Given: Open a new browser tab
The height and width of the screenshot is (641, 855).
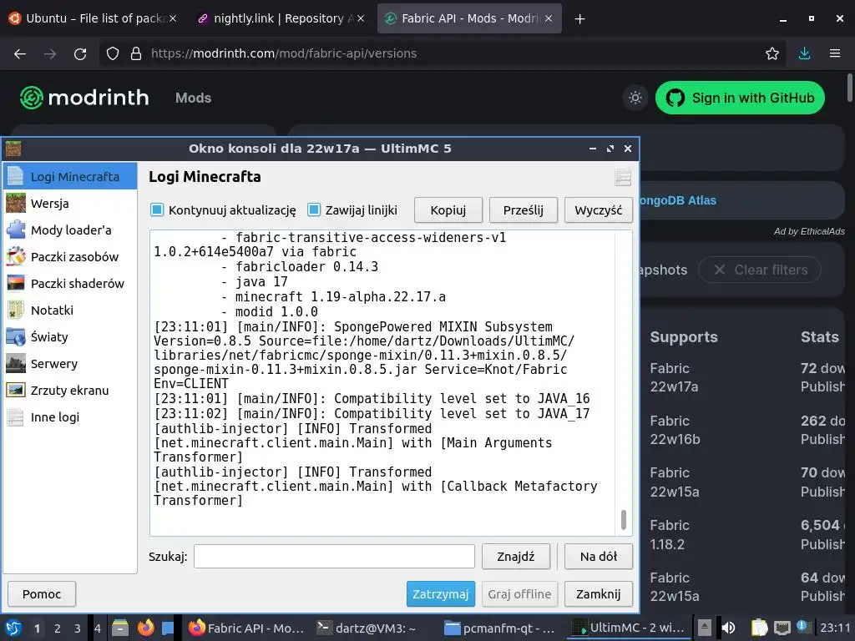Looking at the screenshot, I should tap(579, 19).
